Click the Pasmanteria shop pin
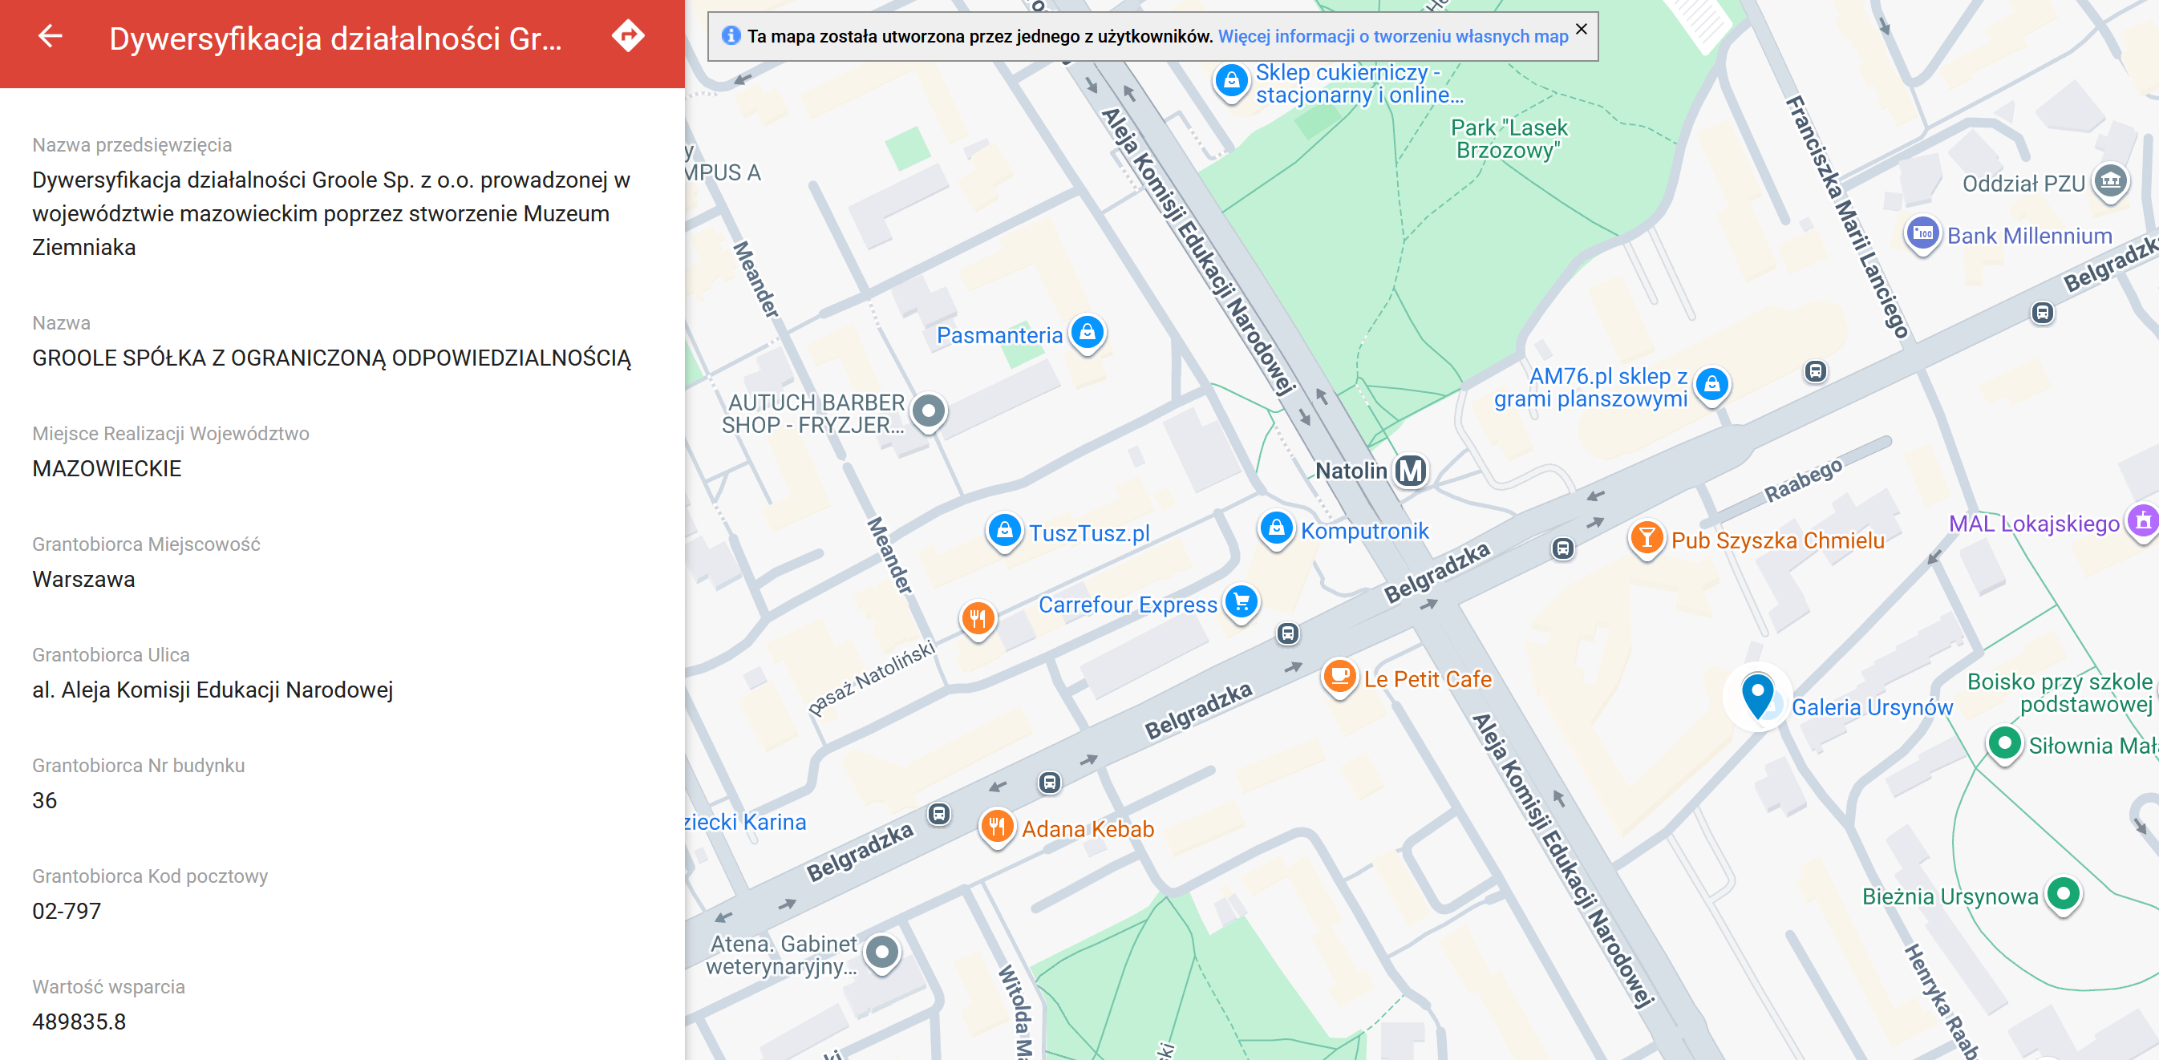Viewport: 2159px width, 1060px height. pyautogui.click(x=1087, y=333)
